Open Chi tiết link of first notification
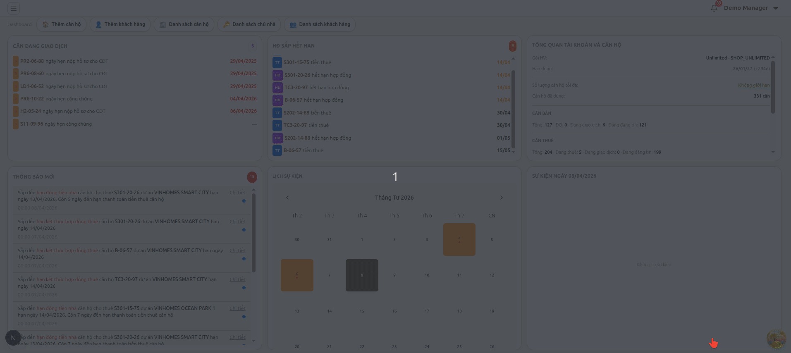 point(237,193)
